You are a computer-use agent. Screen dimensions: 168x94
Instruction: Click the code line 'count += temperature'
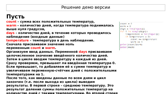(x=144, y=39)
